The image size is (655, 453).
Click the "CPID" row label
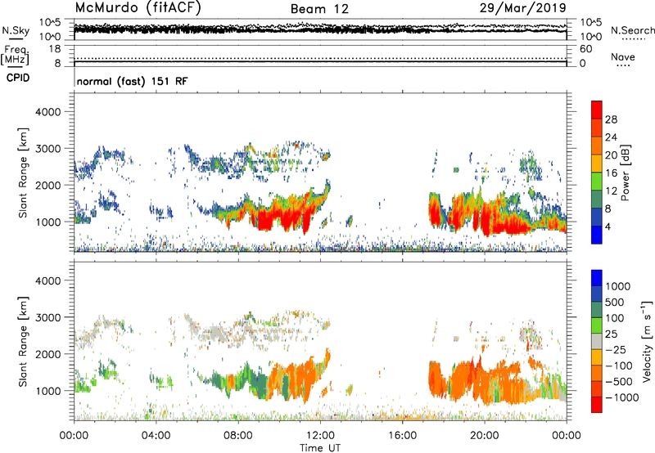pyautogui.click(x=18, y=78)
